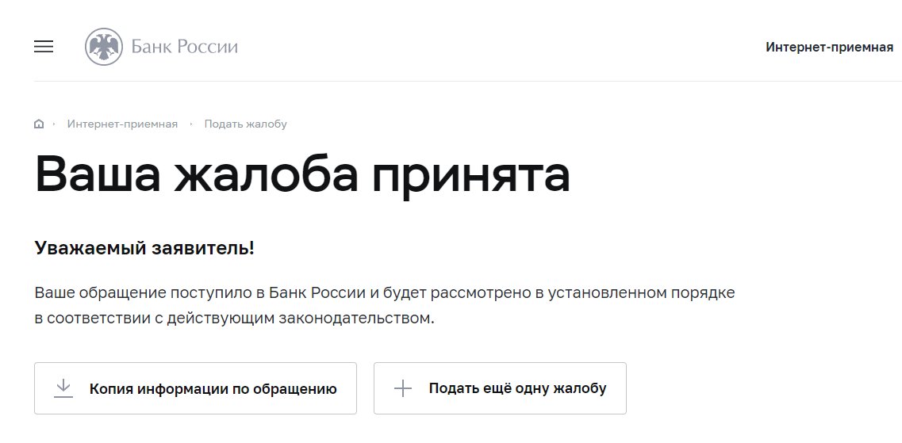Download Копия информации по обращению
This screenshot has width=902, height=443.
click(196, 388)
